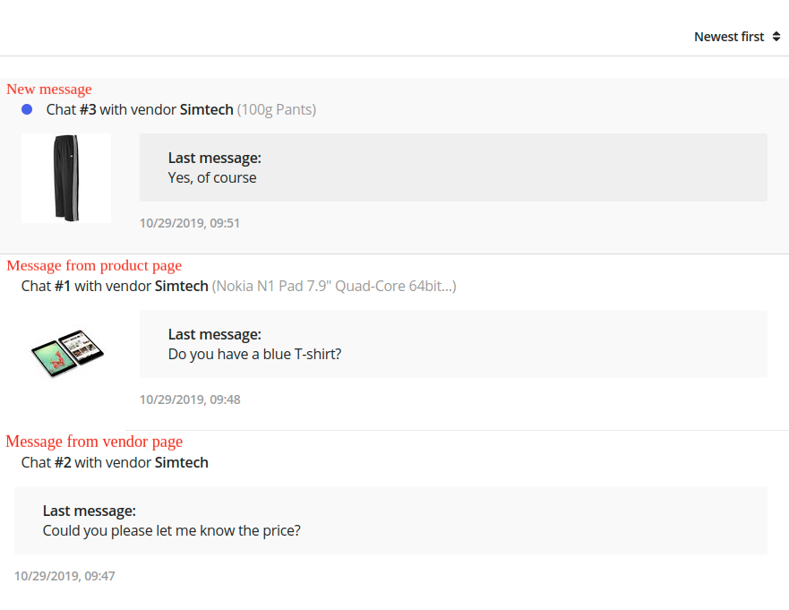789x610 pixels.
Task: Click the sort arrows icon
Action: (776, 37)
